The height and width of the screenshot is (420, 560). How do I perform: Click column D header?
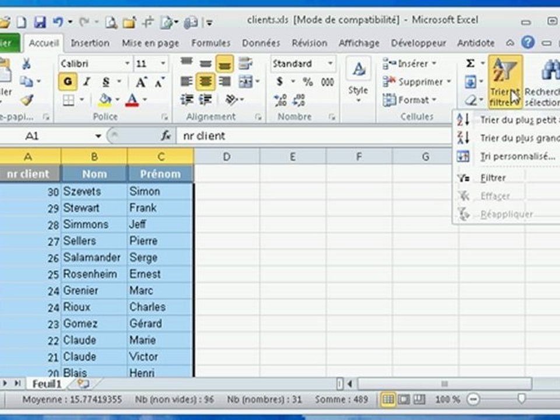(x=226, y=156)
